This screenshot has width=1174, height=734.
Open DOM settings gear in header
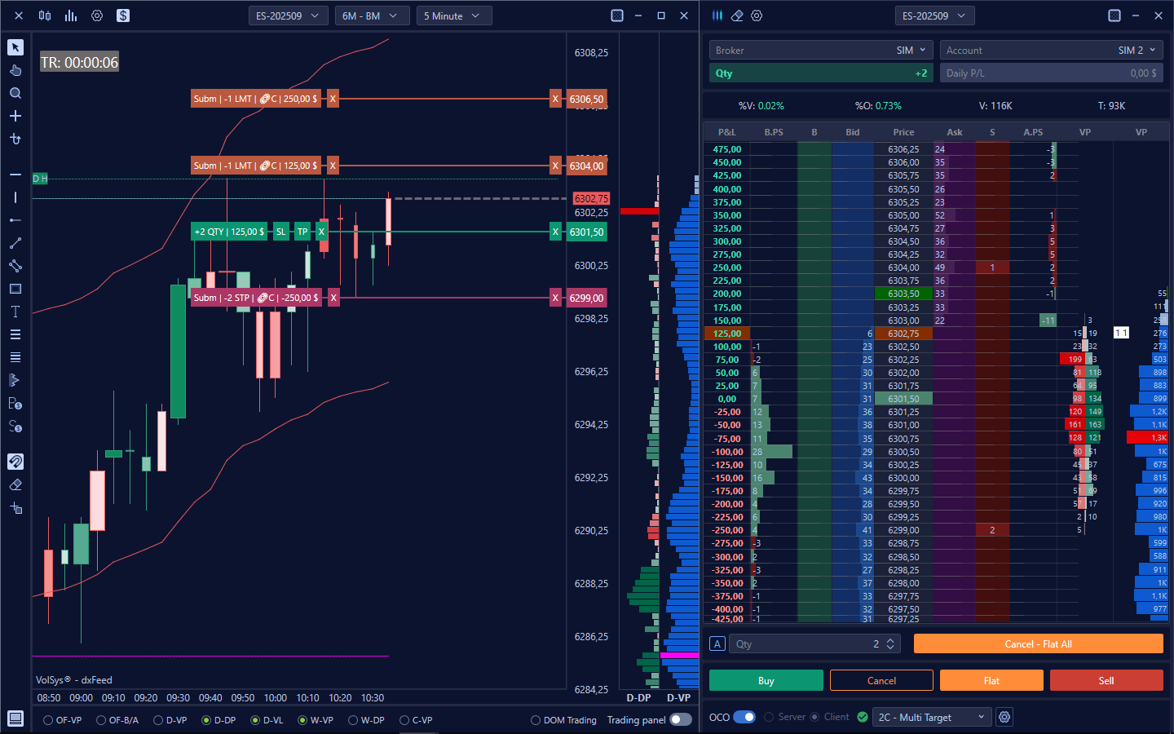(x=757, y=15)
